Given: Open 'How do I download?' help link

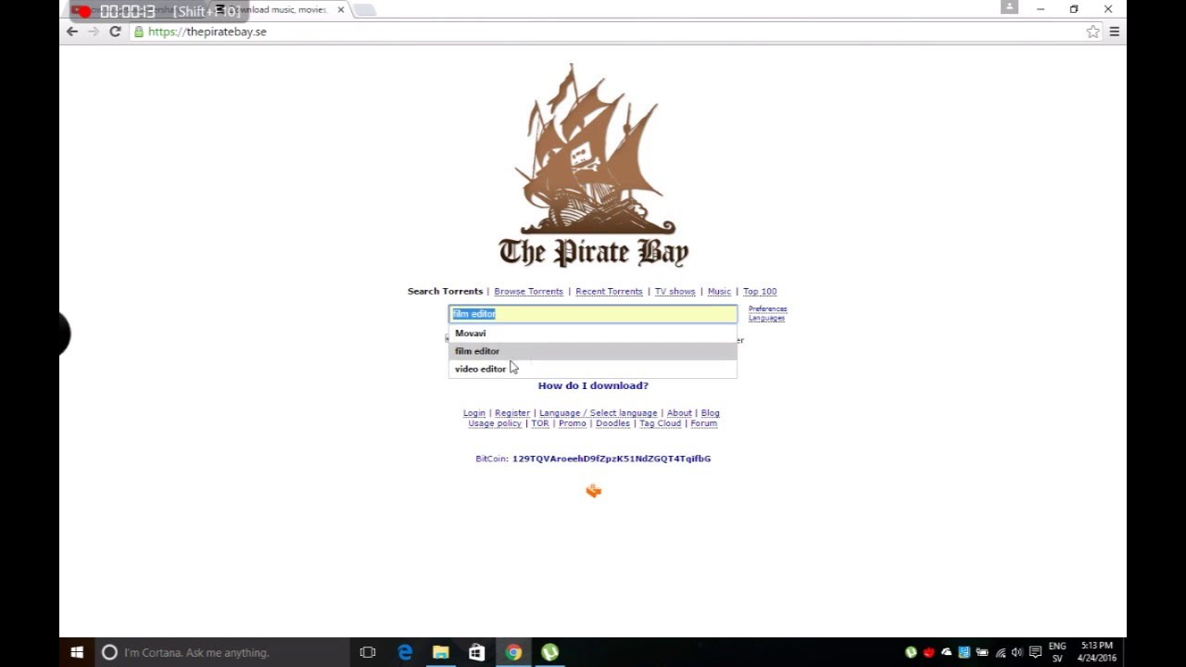Looking at the screenshot, I should click(x=593, y=385).
